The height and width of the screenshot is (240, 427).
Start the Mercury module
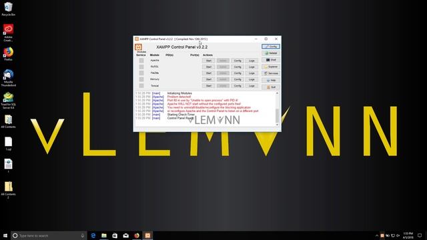(x=209, y=79)
